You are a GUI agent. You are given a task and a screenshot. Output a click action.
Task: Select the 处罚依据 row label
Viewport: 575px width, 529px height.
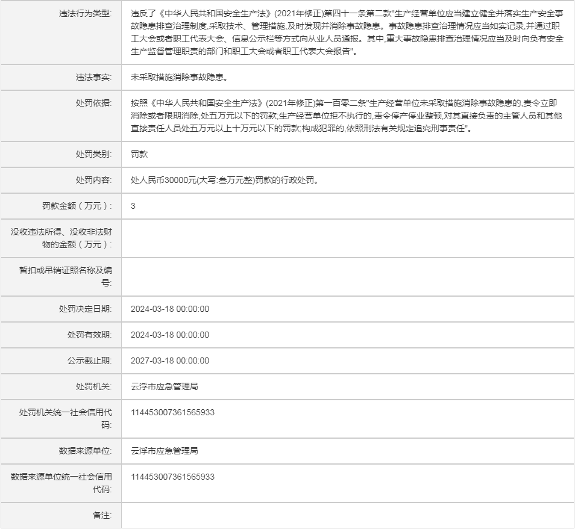tap(93, 103)
